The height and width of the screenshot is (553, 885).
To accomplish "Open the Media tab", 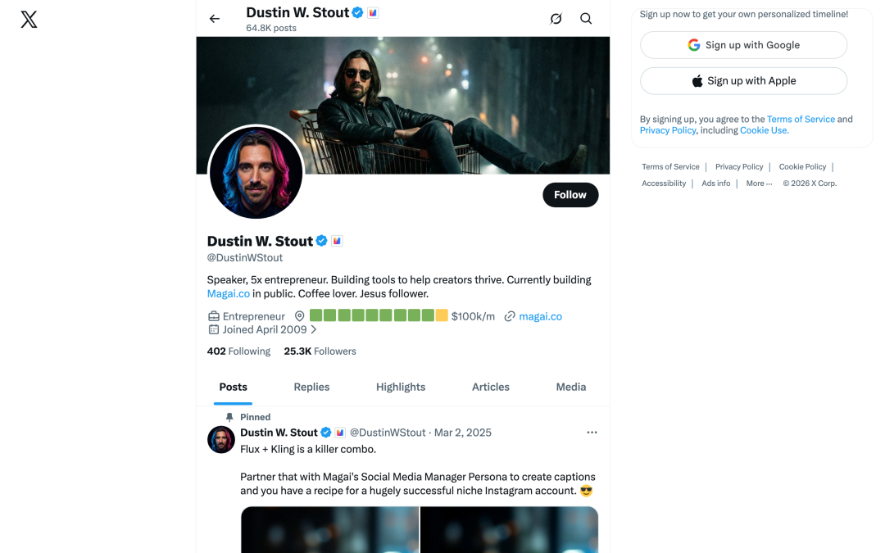I will (570, 387).
